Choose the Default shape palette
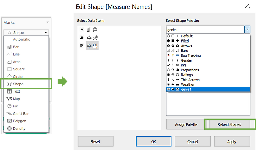 point(208,36)
